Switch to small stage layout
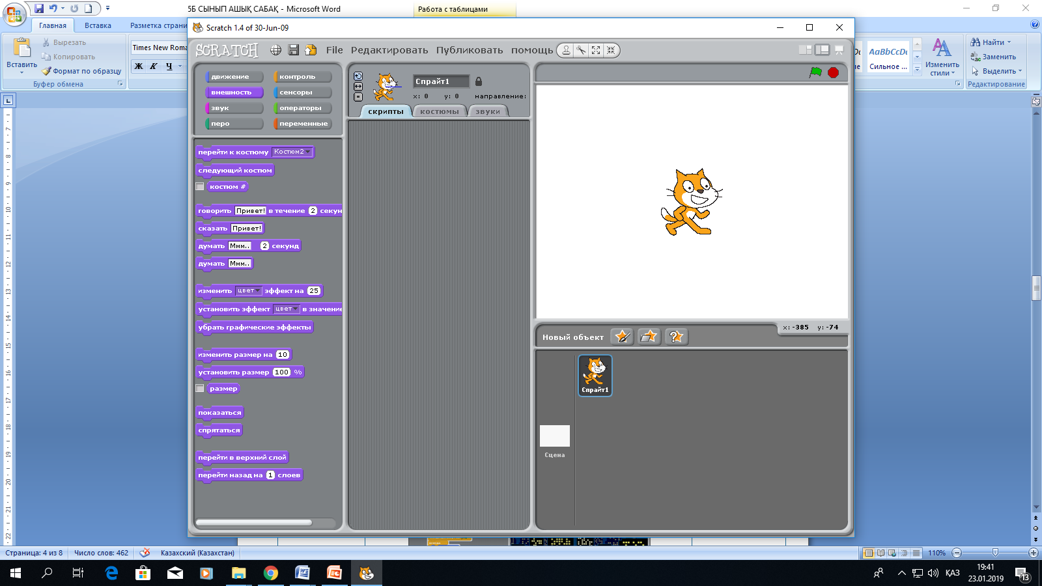1042x586 pixels. coord(806,50)
